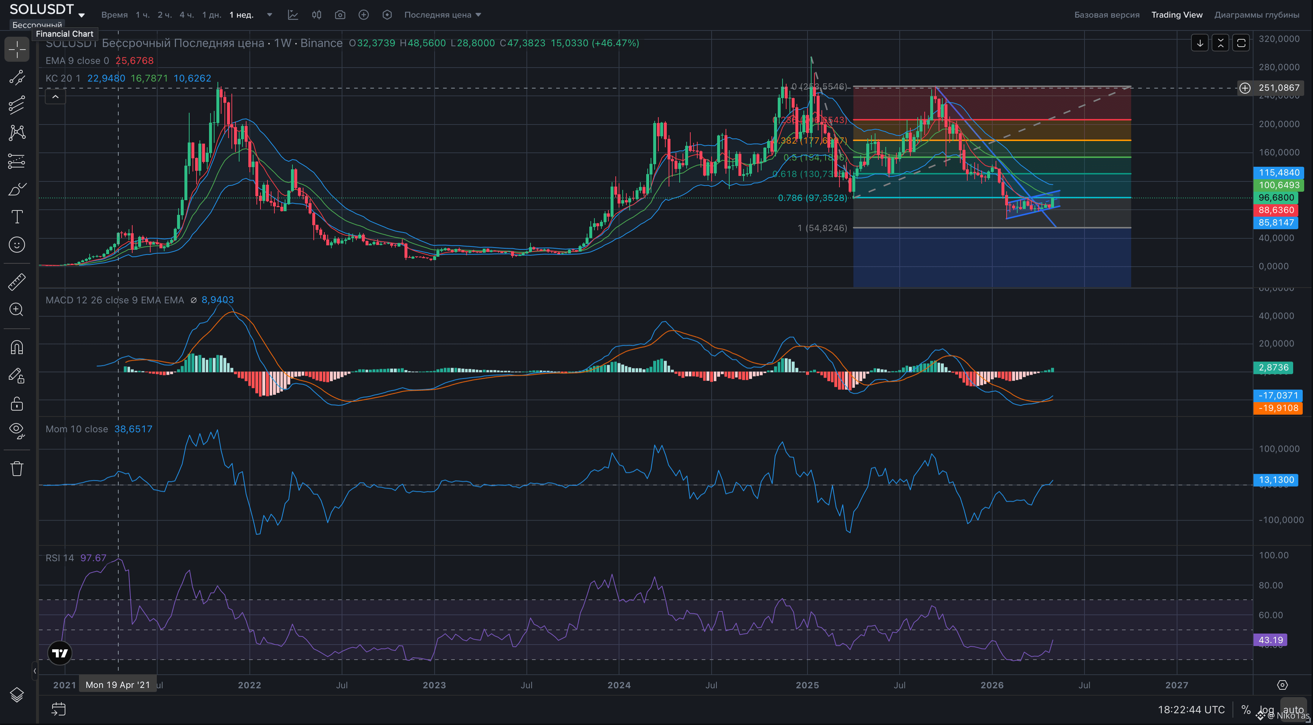Toggle hide all drawings eye icon
This screenshot has height=725, width=1313.
click(x=17, y=431)
